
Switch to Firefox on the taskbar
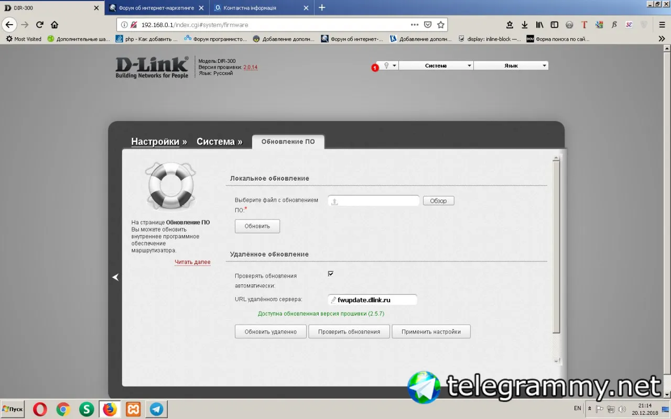pyautogui.click(x=110, y=409)
